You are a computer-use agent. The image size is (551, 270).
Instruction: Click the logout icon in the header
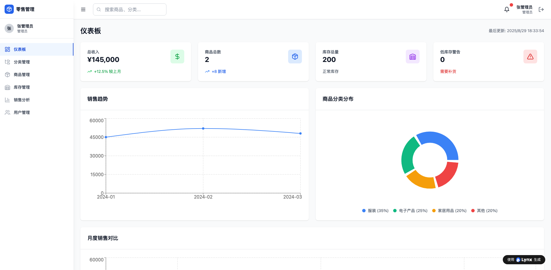[541, 9]
